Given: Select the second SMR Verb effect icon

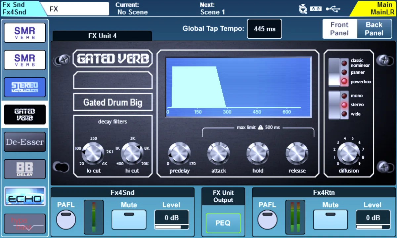Looking at the screenshot, I should pos(25,60).
